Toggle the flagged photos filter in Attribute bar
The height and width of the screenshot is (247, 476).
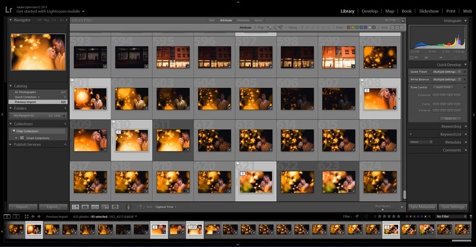269,27
